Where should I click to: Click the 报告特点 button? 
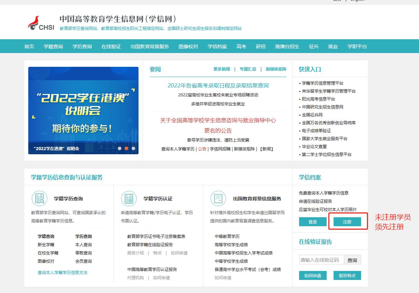pos(347,275)
